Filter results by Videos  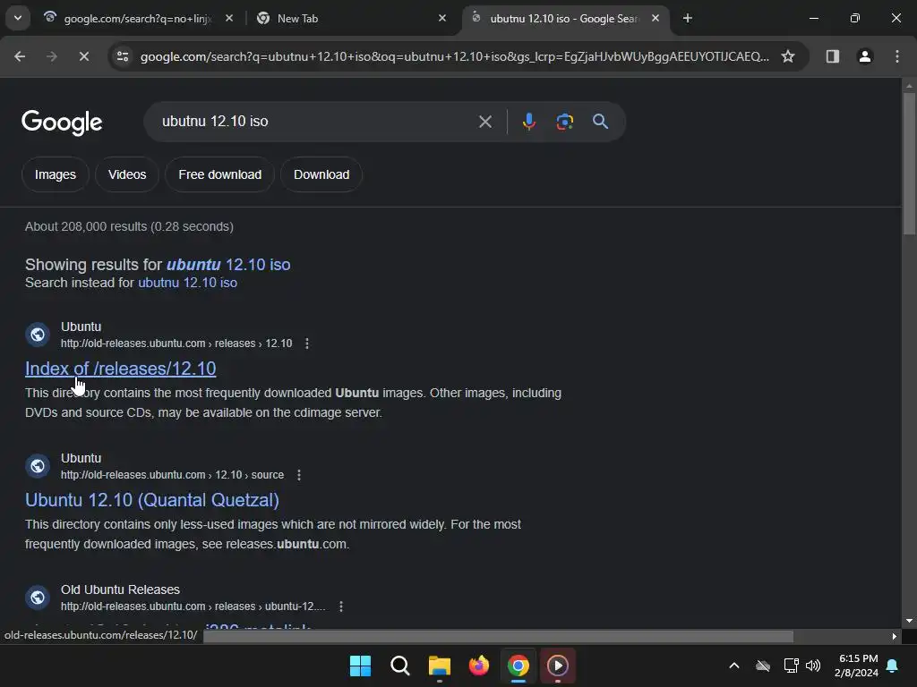coord(127,174)
